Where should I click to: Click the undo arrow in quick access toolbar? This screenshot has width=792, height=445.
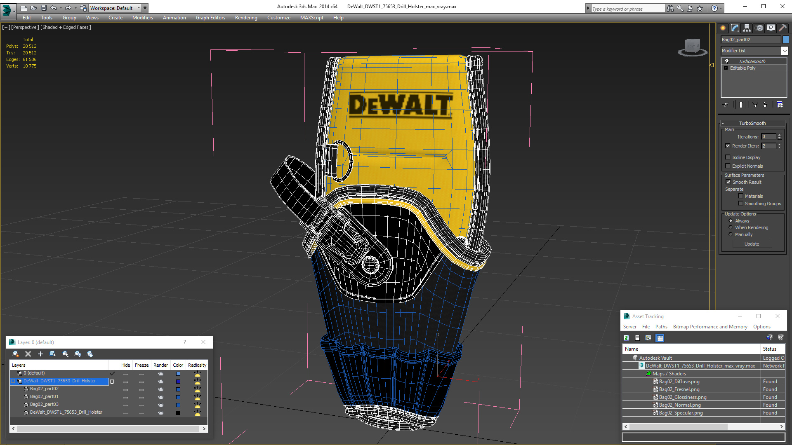[53, 8]
